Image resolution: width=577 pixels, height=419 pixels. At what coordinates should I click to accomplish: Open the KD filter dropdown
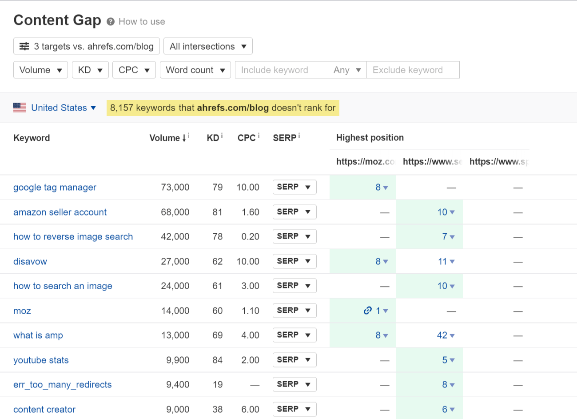coord(90,70)
